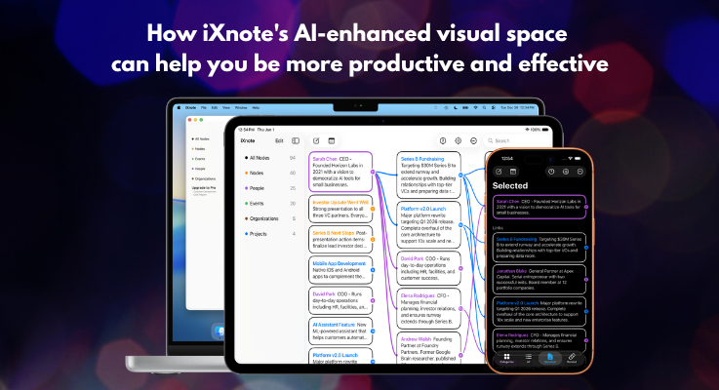The height and width of the screenshot is (390, 719).
Task: Tap the help icon on the iPhone toolbar
Action: click(551, 172)
